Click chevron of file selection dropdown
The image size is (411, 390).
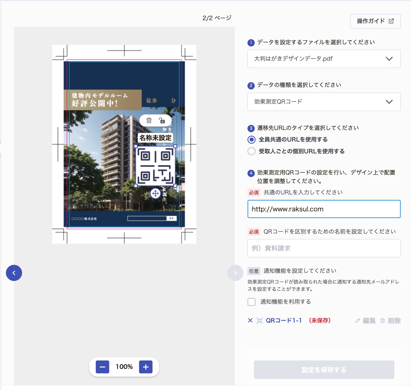tap(389, 59)
